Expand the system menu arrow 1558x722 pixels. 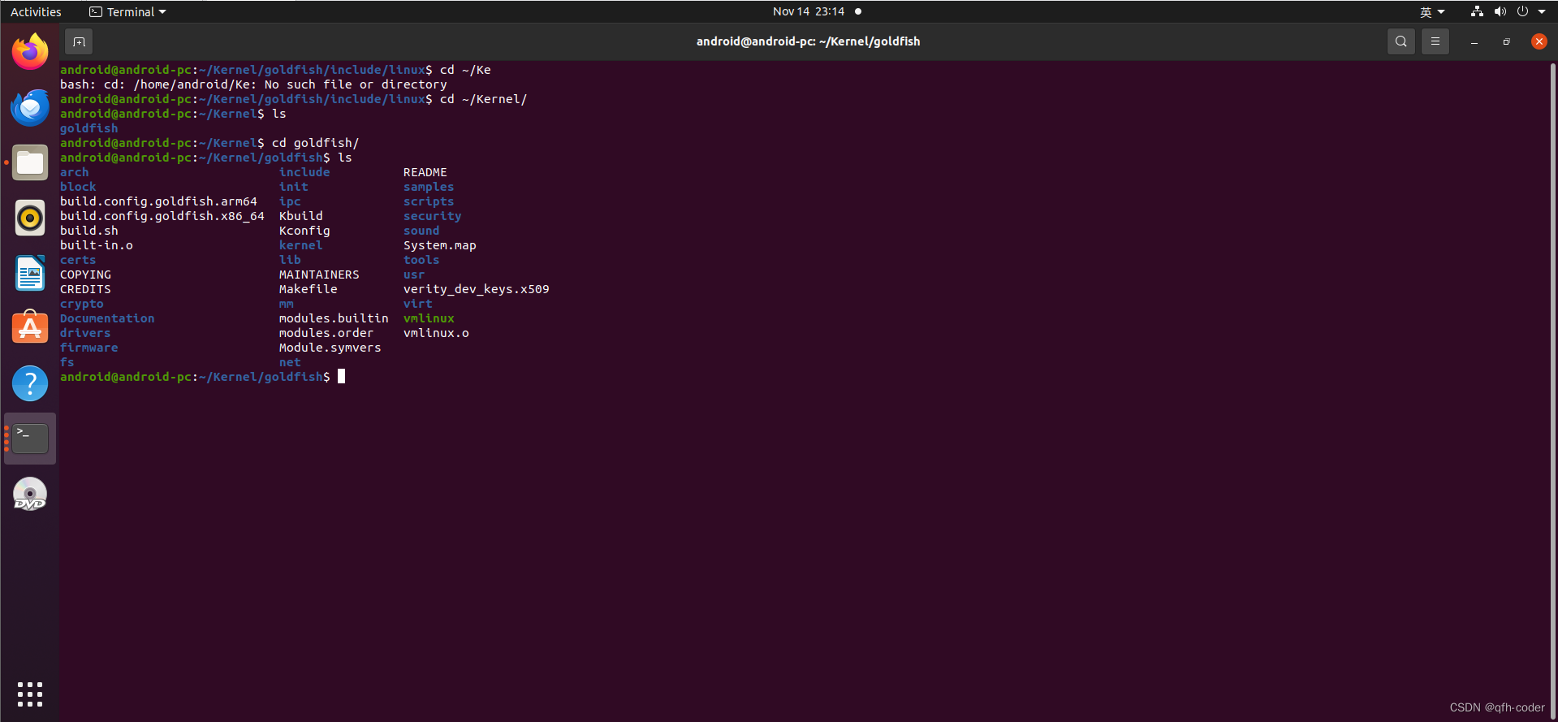pos(1542,12)
